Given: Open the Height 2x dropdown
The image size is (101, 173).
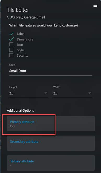Looking at the screenshot, I should pyautogui.click(x=29, y=93).
